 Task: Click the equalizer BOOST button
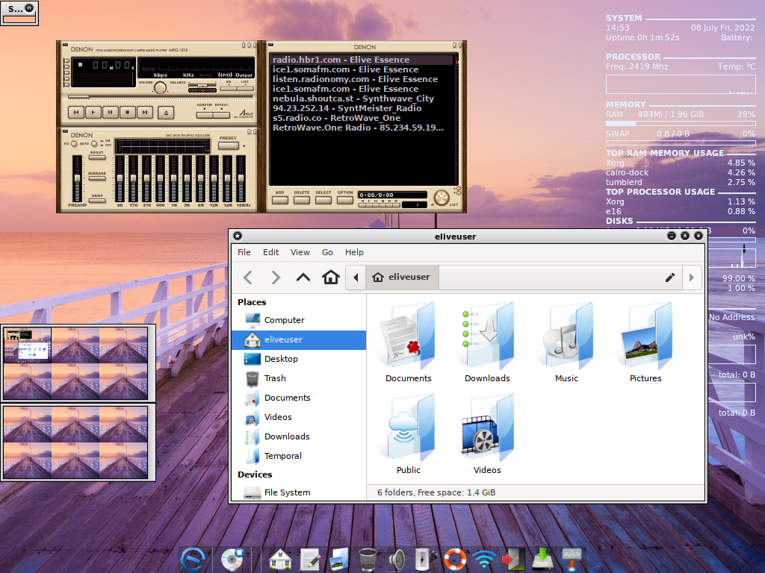(97, 157)
